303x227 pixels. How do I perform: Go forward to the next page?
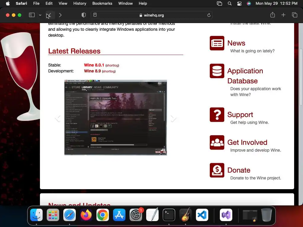[60, 15]
